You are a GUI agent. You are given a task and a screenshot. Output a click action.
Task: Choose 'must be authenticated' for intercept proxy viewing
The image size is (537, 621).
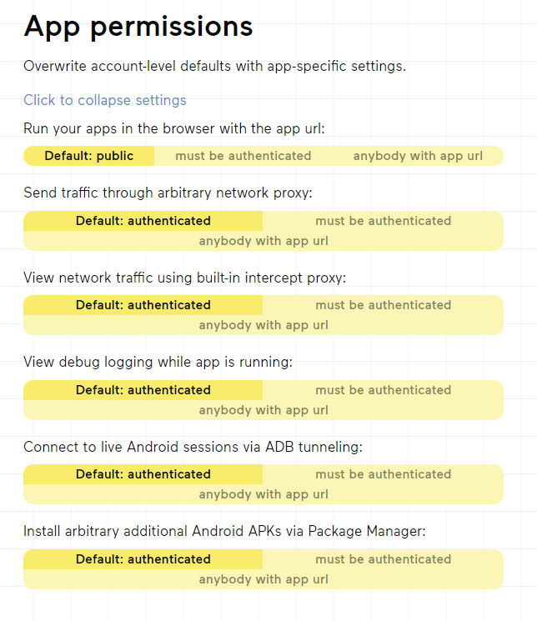pos(383,305)
